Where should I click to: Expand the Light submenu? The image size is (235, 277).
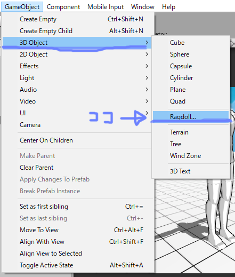[x=77, y=78]
